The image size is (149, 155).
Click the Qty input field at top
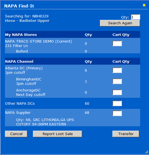tap(135, 17)
